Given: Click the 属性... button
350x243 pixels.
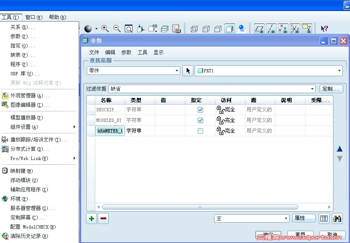Looking at the screenshot, I should tap(303, 218).
